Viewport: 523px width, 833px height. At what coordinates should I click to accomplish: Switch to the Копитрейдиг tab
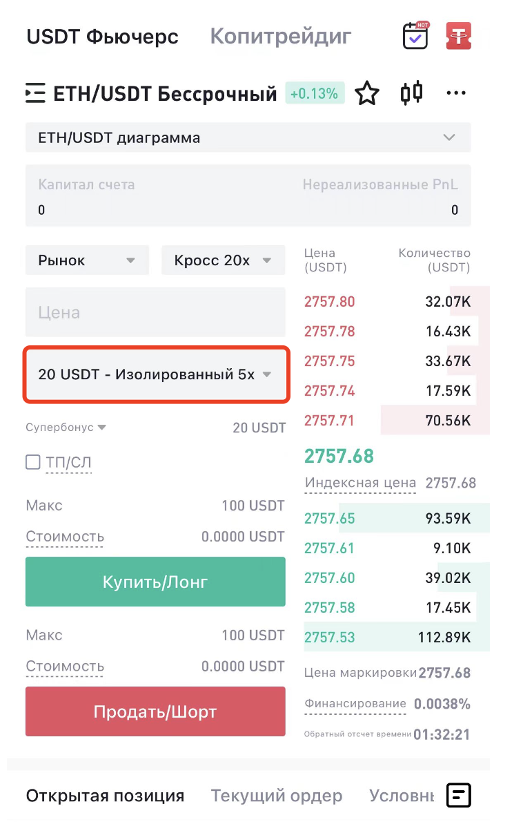coord(281,36)
